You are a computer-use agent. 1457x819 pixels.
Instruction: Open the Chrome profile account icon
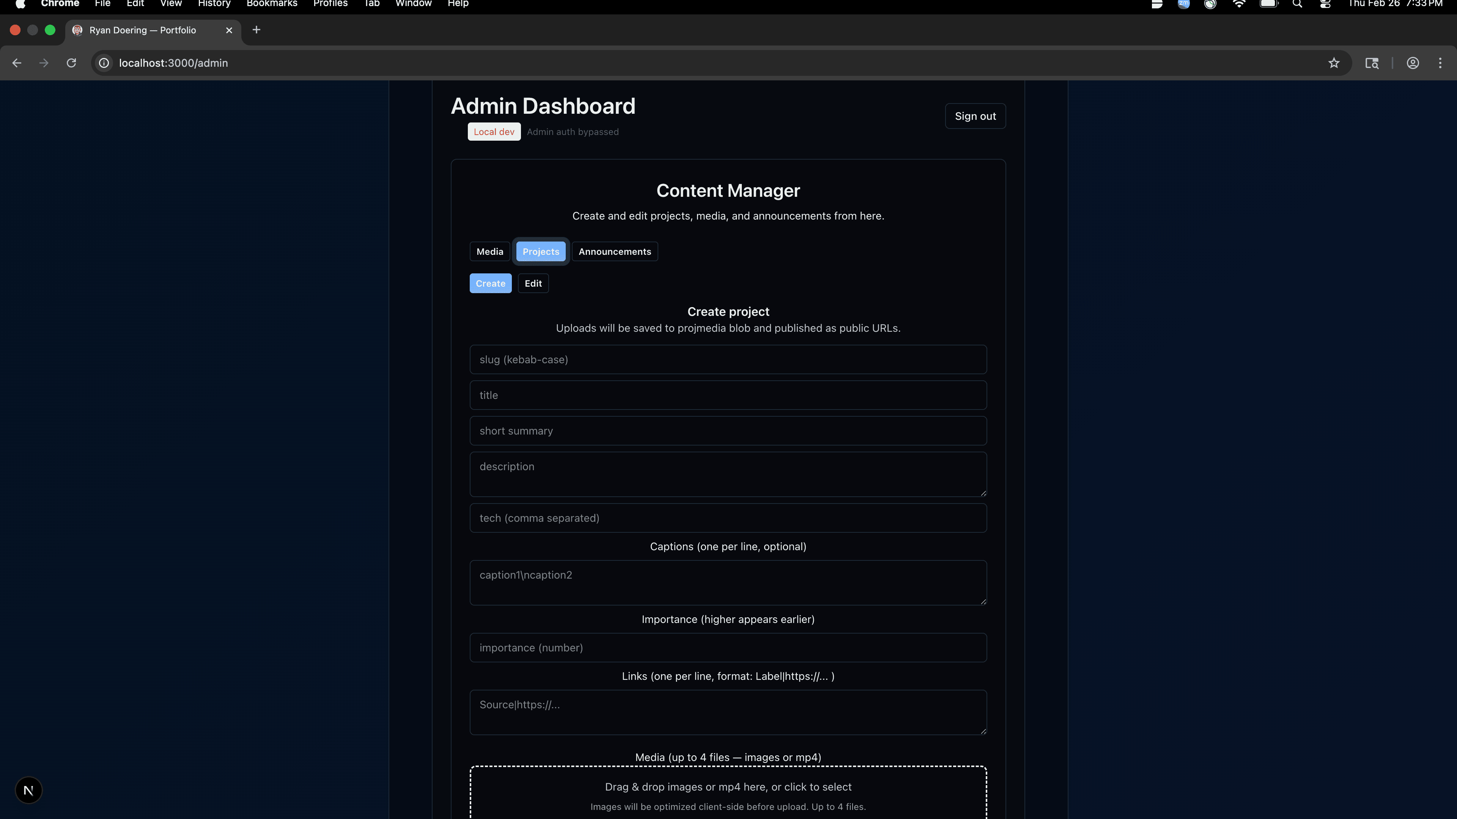click(1413, 63)
